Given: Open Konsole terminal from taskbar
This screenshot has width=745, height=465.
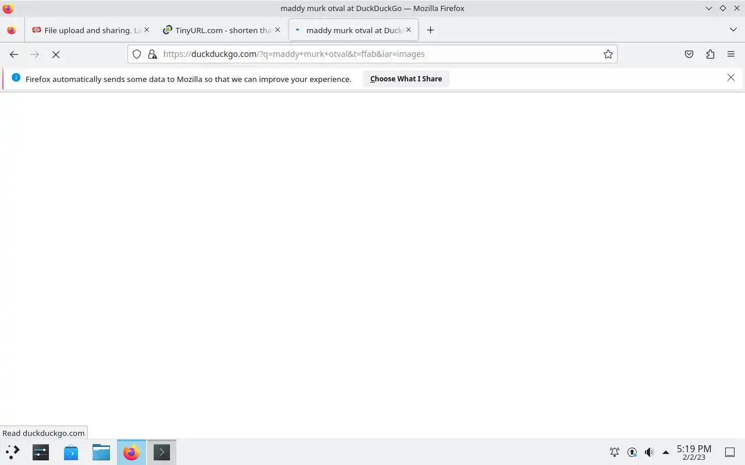Looking at the screenshot, I should [161, 452].
